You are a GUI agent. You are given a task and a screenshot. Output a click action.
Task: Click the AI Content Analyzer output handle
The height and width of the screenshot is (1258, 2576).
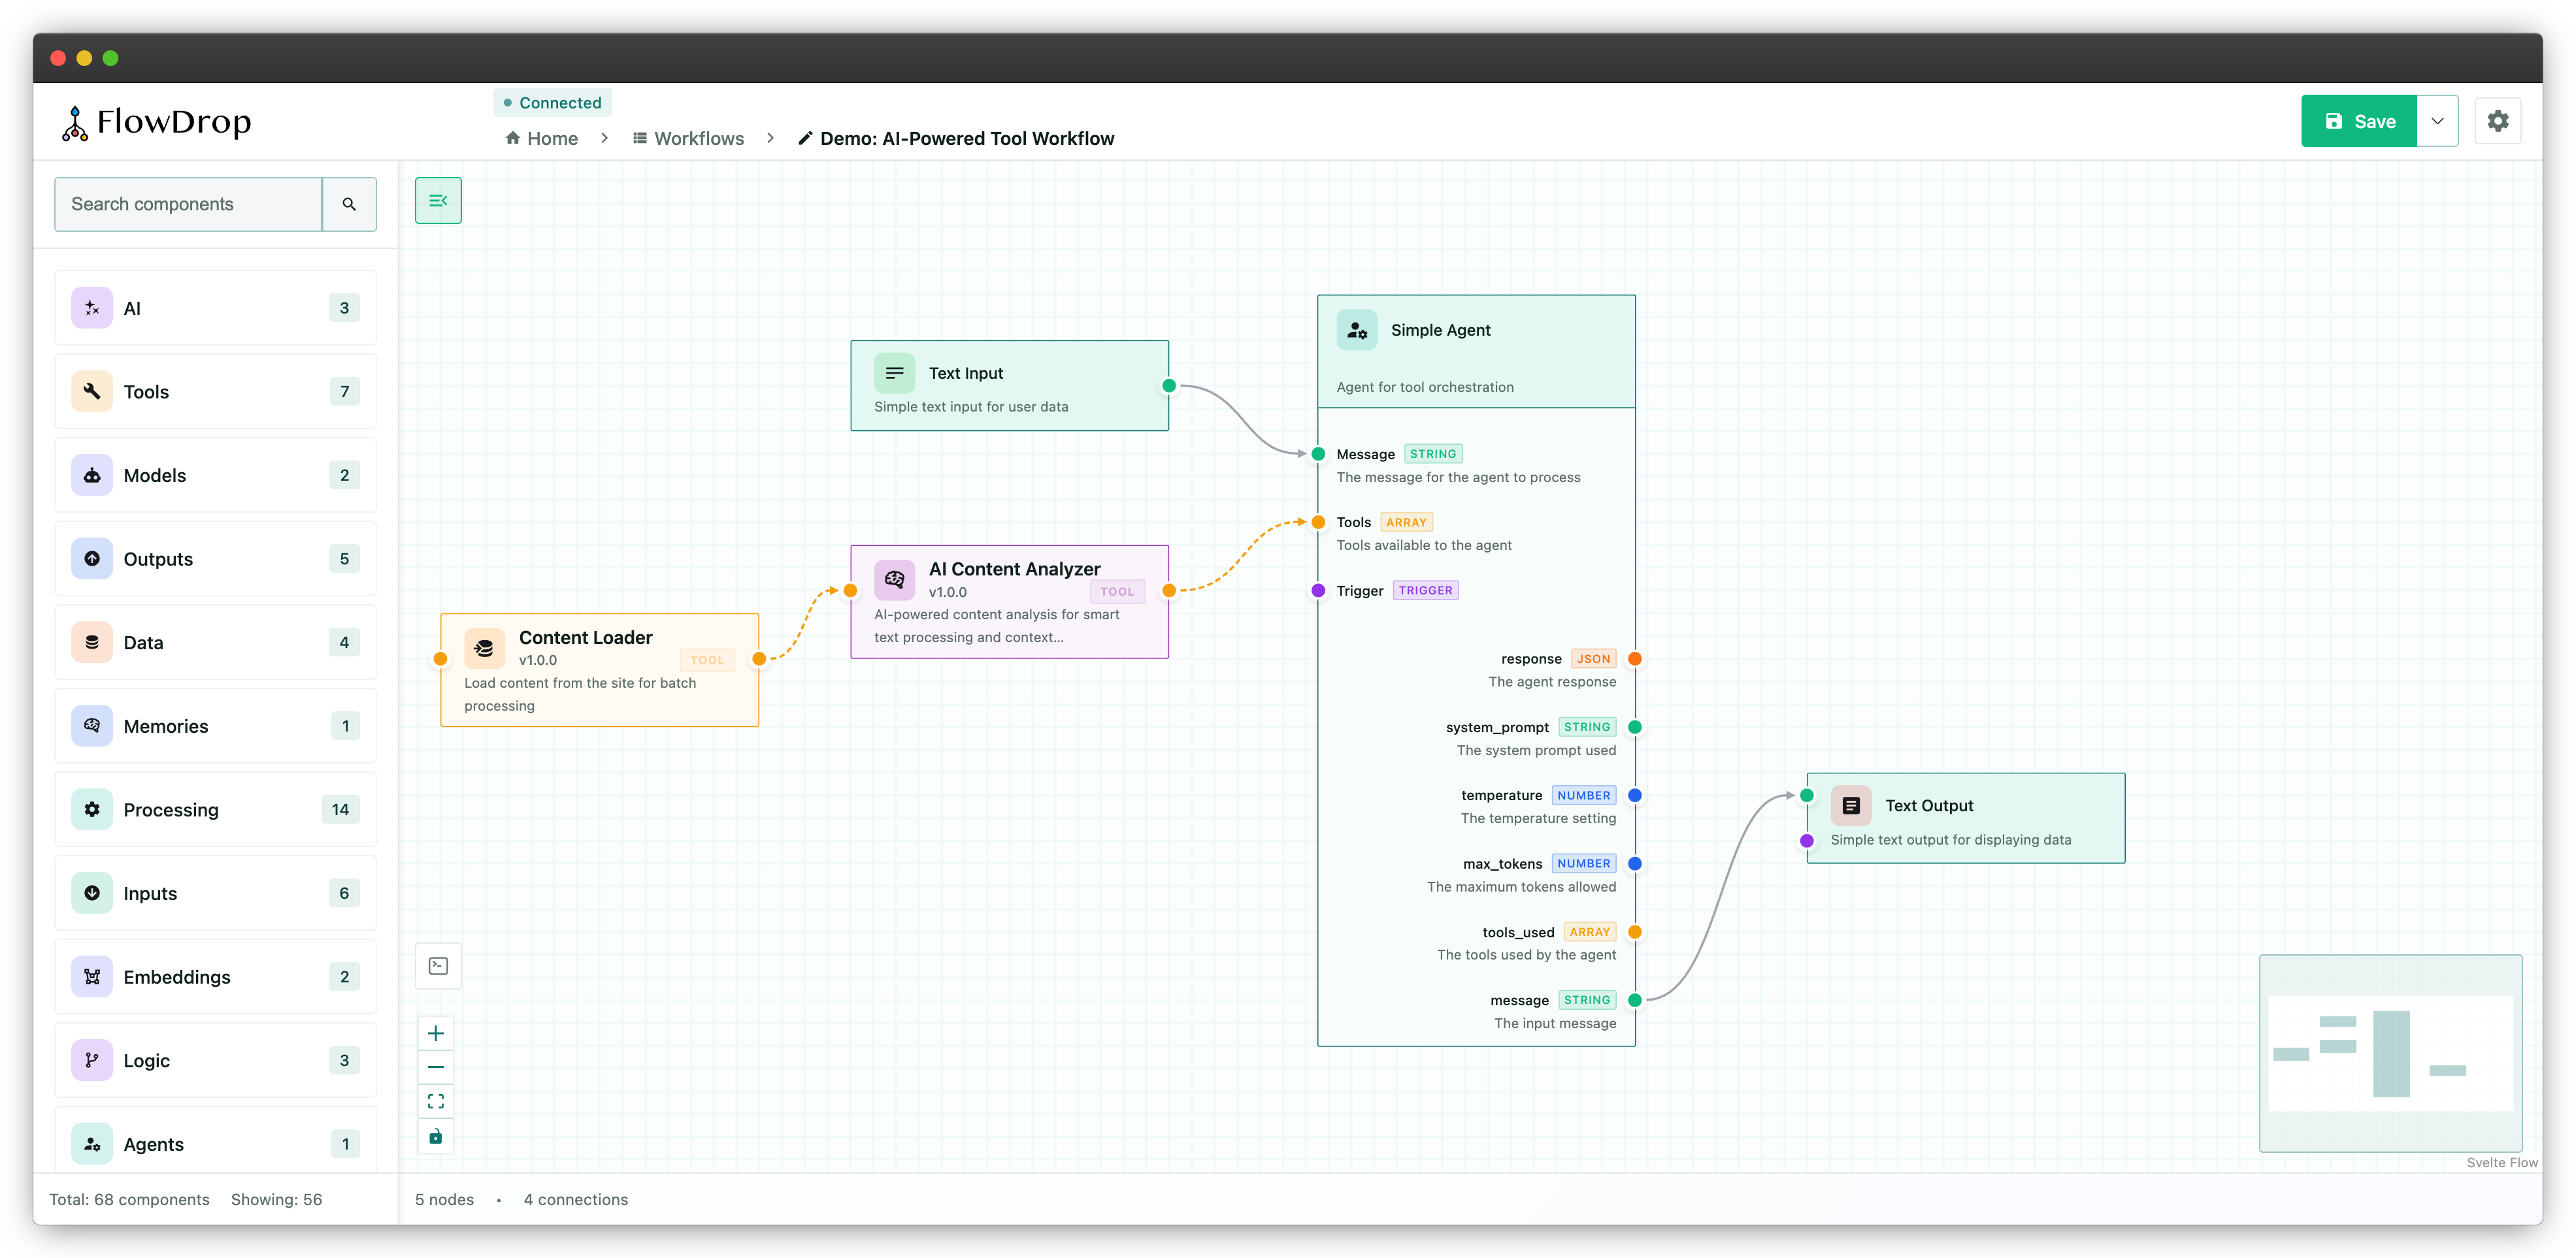click(1169, 590)
